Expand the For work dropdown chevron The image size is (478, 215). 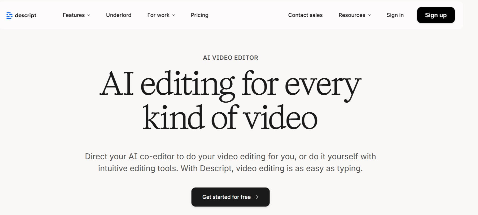pos(174,15)
